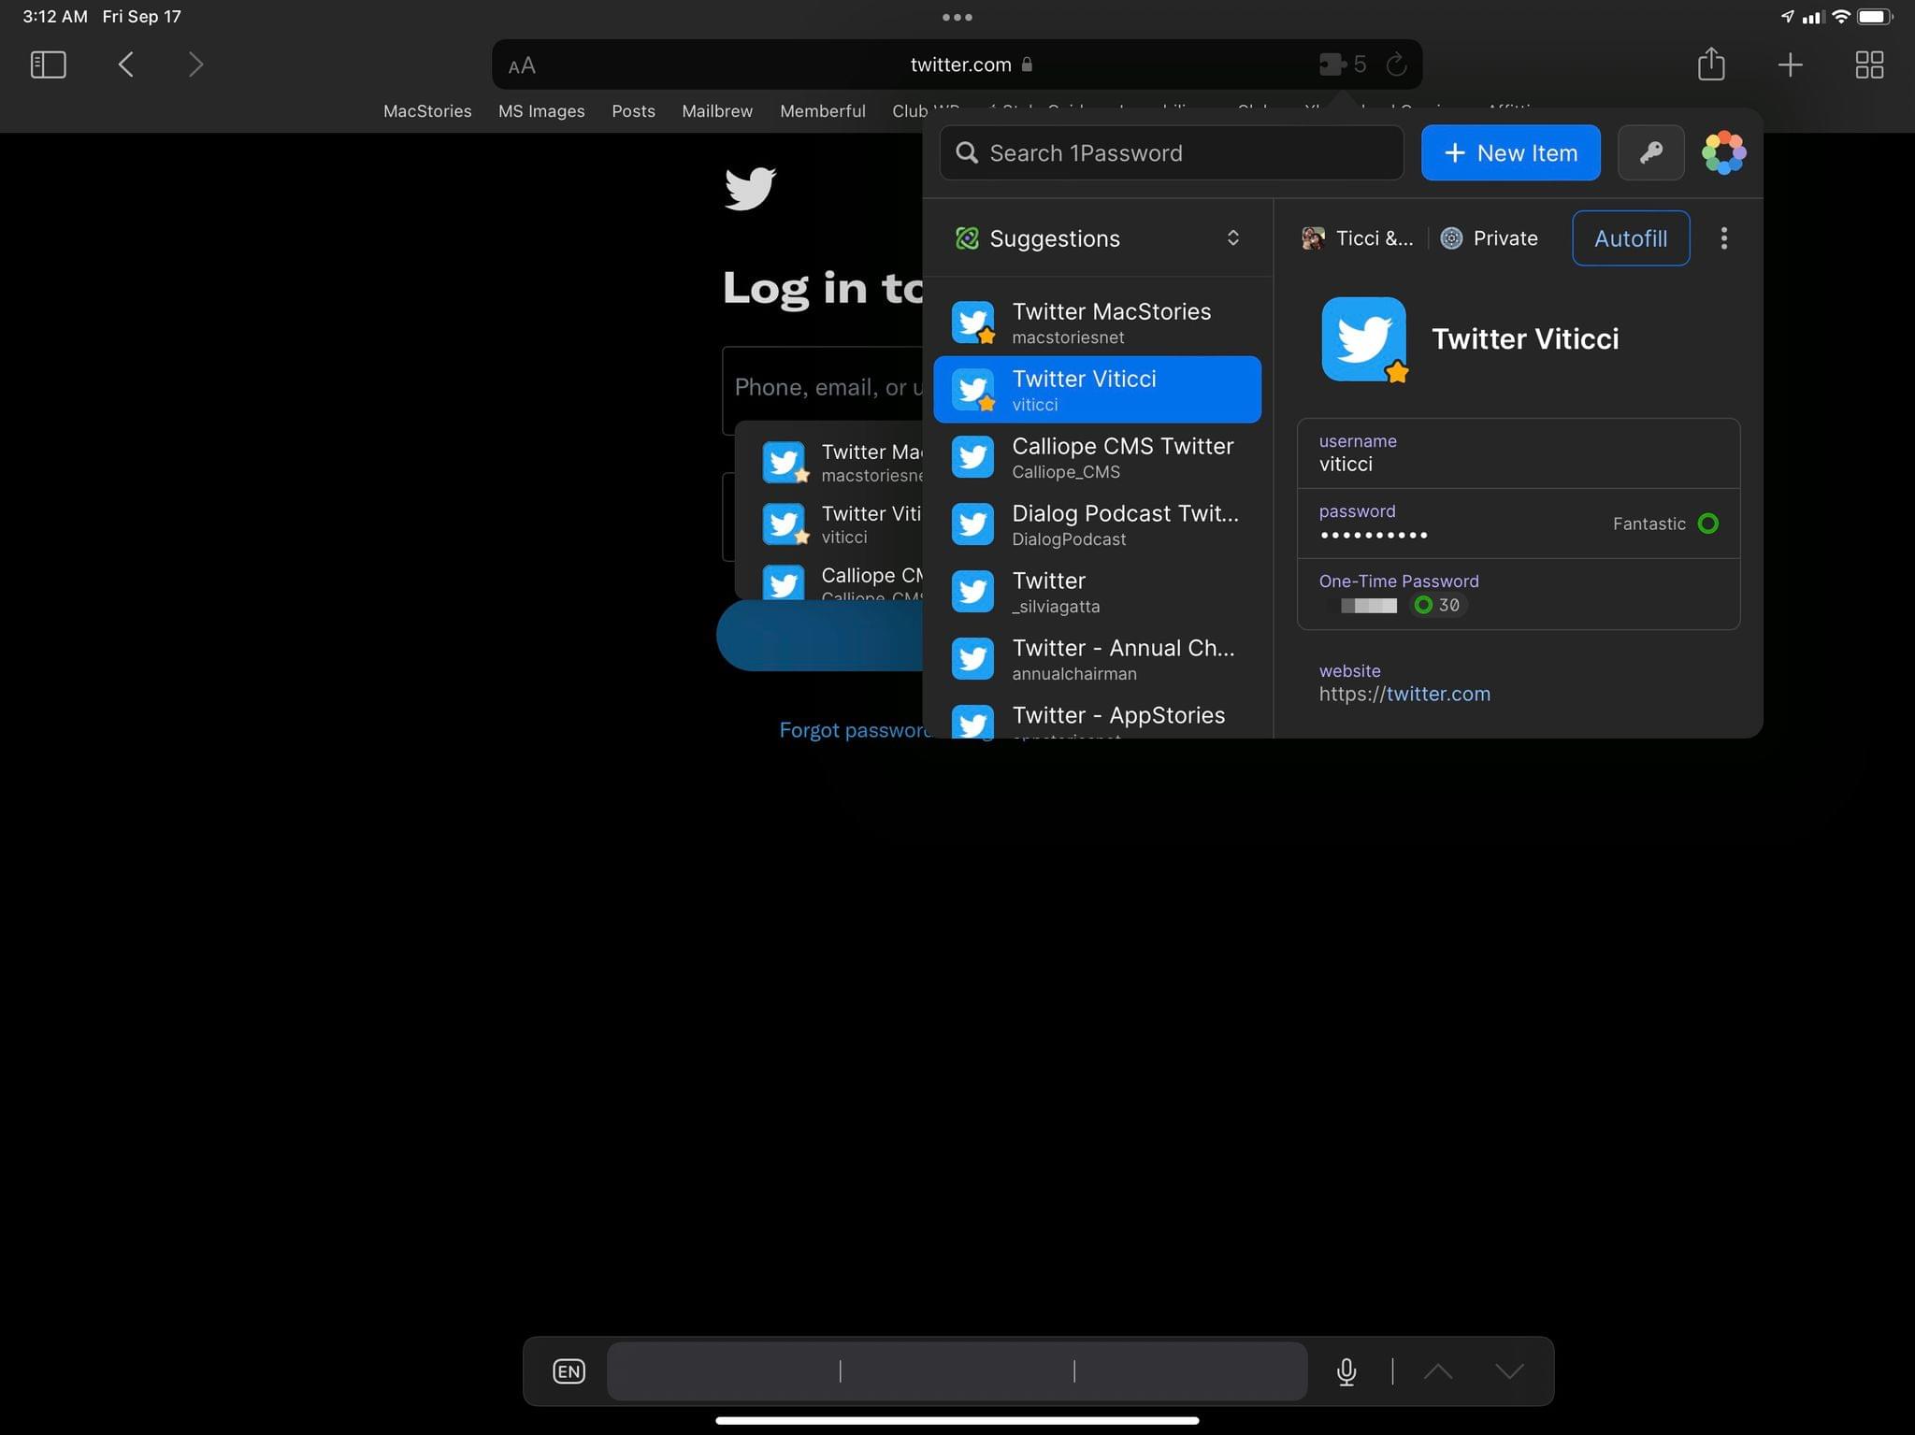This screenshot has width=1915, height=1435.
Task: Click the Safari tab grid icon
Action: [1870, 64]
